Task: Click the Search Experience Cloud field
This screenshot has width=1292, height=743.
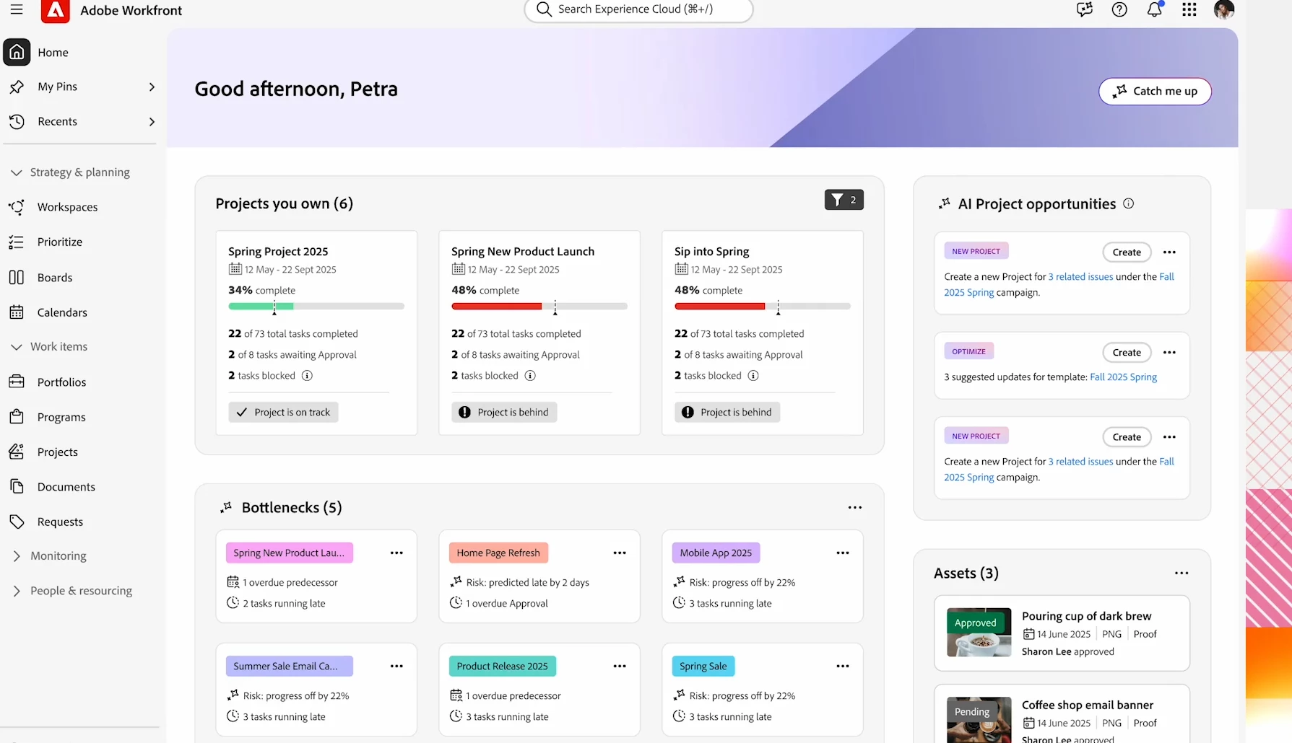Action: pyautogui.click(x=638, y=9)
